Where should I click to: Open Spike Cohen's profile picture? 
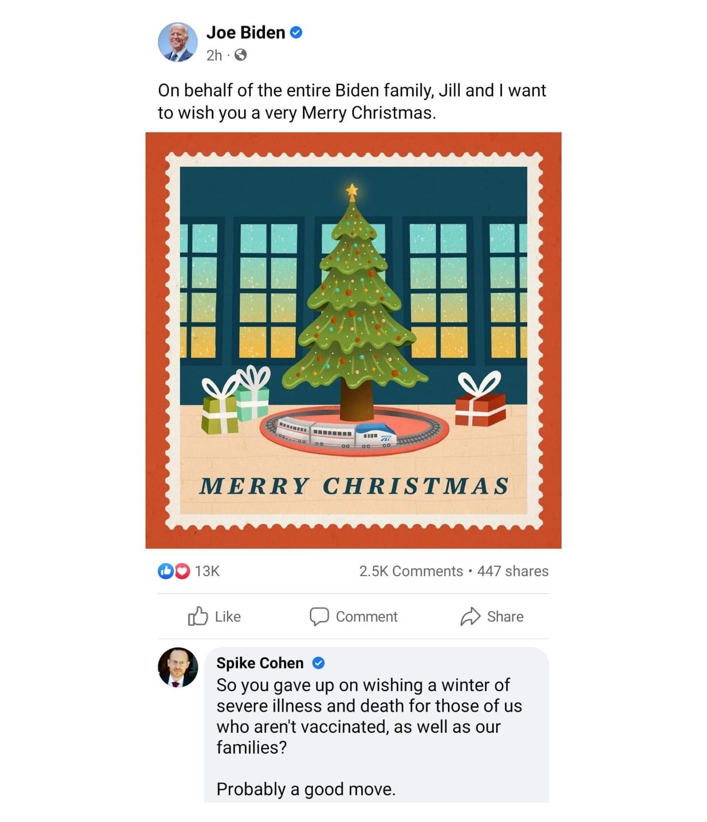coord(178,667)
